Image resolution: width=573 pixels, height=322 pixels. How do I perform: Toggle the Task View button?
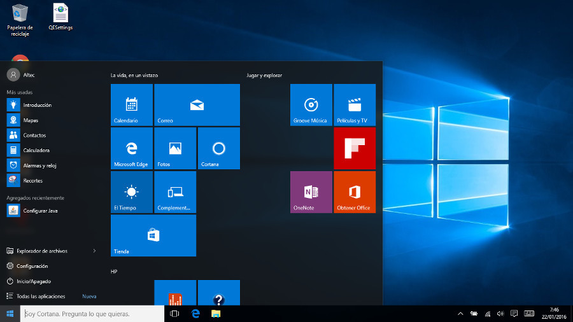pos(174,314)
